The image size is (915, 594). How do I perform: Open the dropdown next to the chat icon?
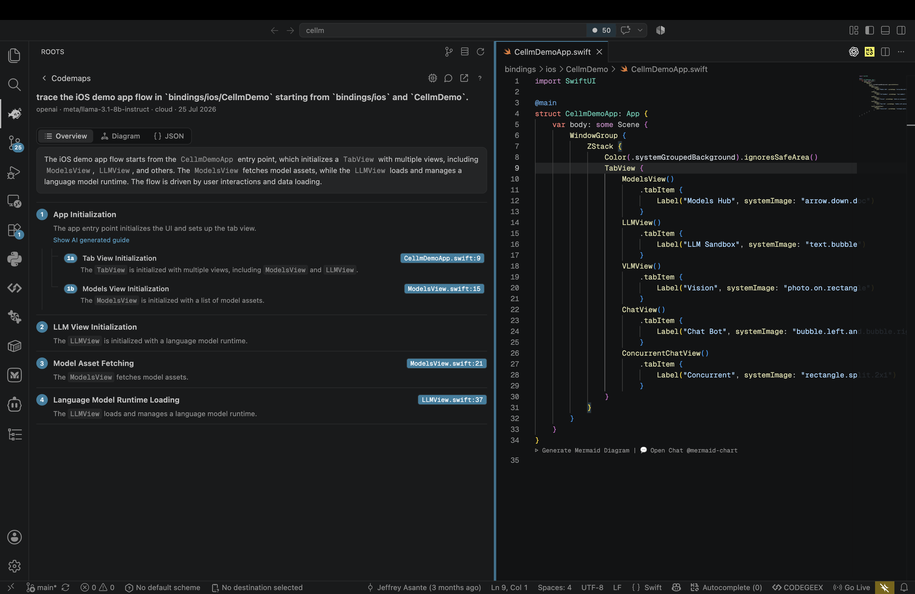(640, 30)
